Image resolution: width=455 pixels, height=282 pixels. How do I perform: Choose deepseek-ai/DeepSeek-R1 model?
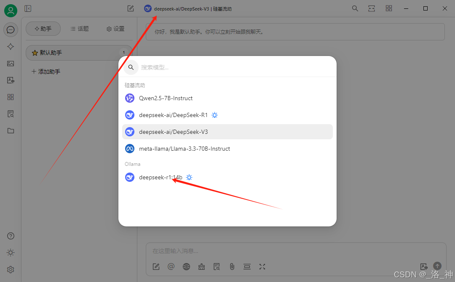click(227, 115)
